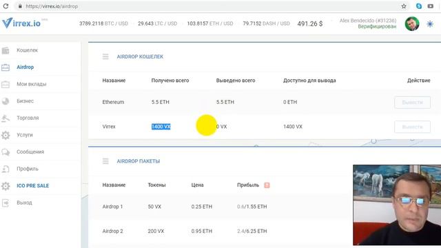441x248 pixels.
Task: Click Вывести button in Ethereum row
Action: (x=412, y=103)
